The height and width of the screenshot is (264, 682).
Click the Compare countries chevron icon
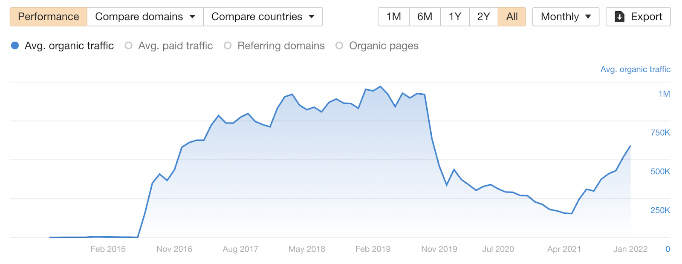coord(312,17)
